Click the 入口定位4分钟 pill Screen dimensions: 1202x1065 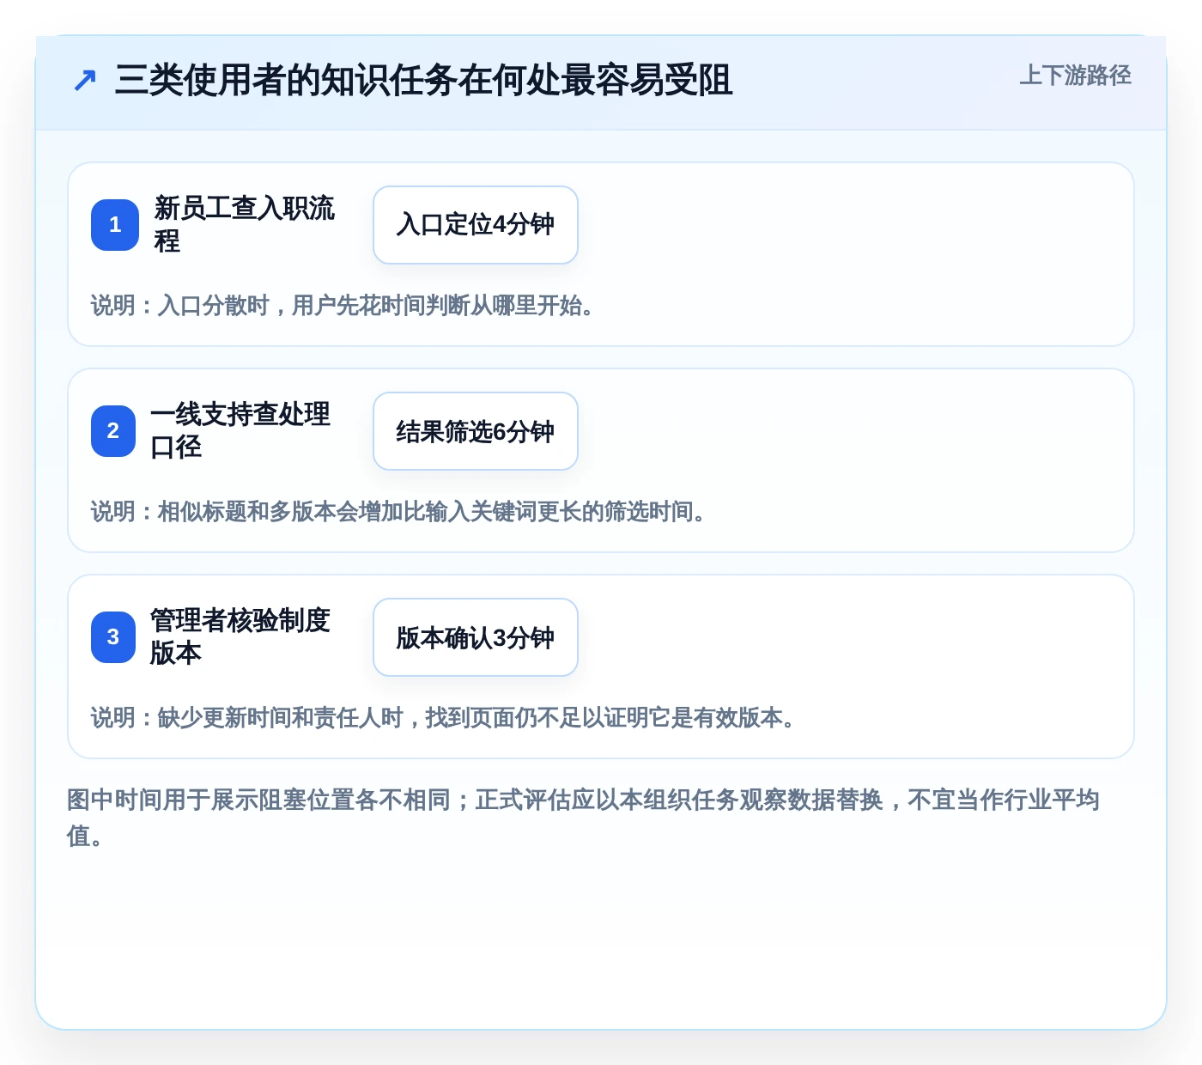tap(476, 225)
